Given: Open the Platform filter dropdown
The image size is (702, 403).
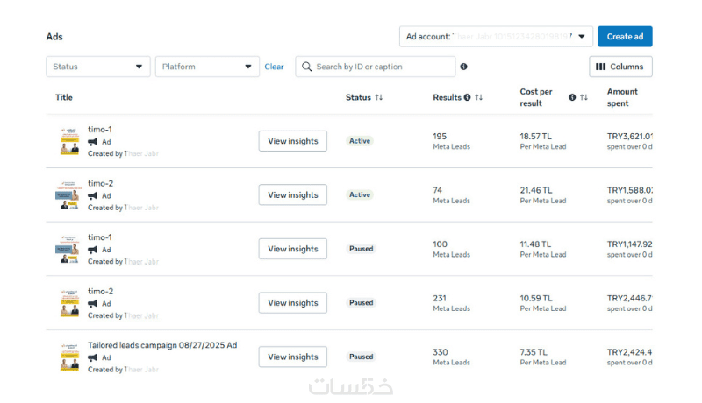Looking at the screenshot, I should [x=207, y=67].
